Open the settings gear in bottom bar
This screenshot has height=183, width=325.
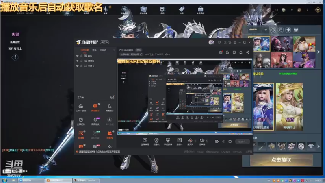click(230, 142)
